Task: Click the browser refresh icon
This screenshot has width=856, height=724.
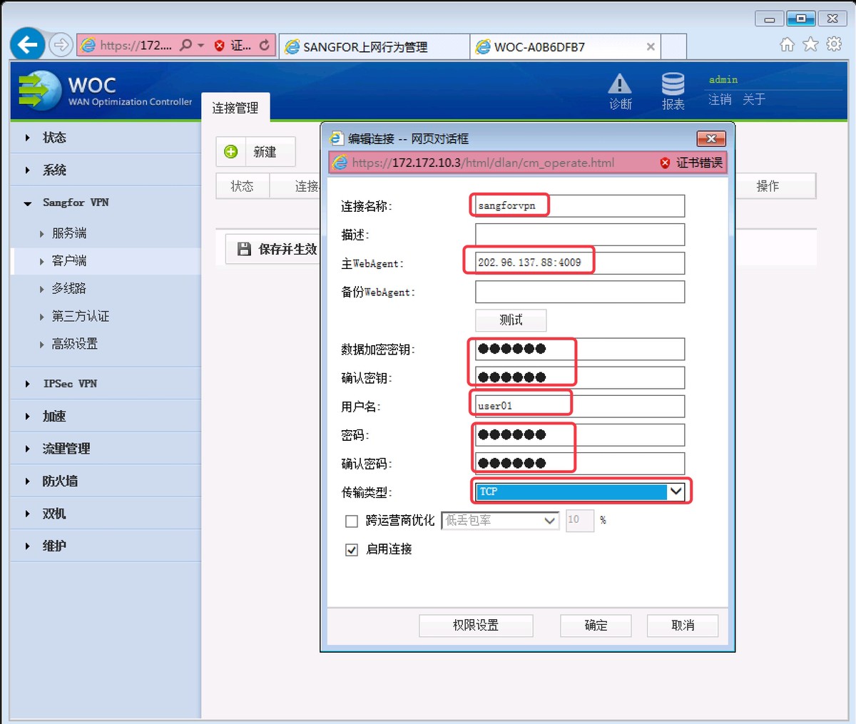Action: point(265,45)
